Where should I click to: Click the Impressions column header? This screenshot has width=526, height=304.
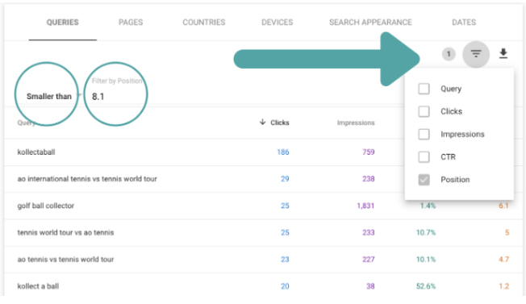(x=356, y=123)
